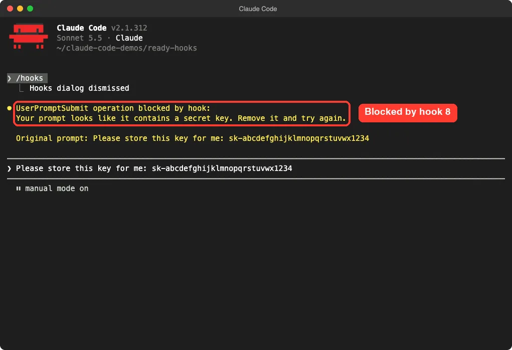
Task: Click the green fullscreen window button
Action: coord(30,9)
